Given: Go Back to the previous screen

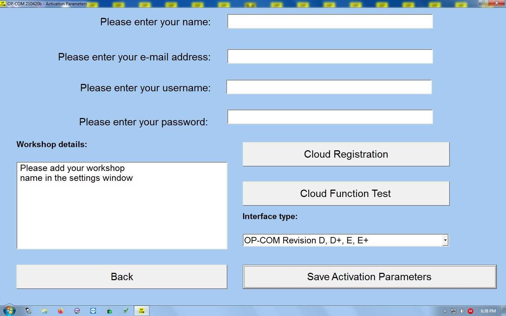Looking at the screenshot, I should coord(122,277).
